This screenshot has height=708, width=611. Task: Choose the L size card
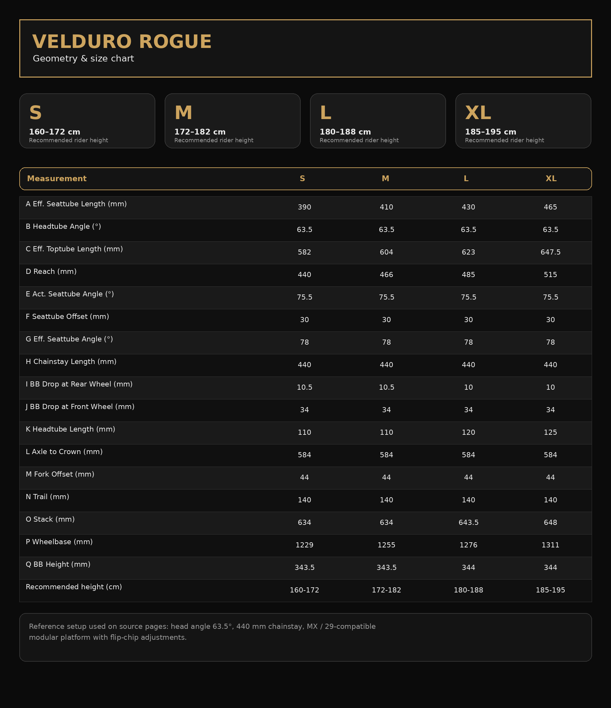tap(378, 121)
